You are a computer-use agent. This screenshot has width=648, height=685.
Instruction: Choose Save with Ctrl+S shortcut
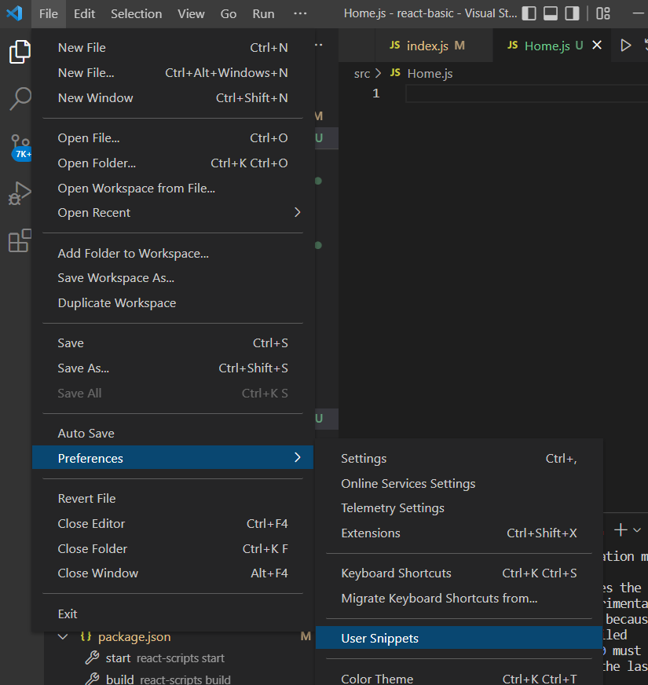173,343
